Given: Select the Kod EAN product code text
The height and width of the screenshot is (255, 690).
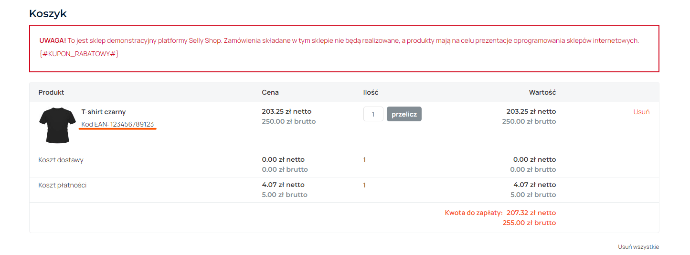Looking at the screenshot, I should [x=117, y=124].
